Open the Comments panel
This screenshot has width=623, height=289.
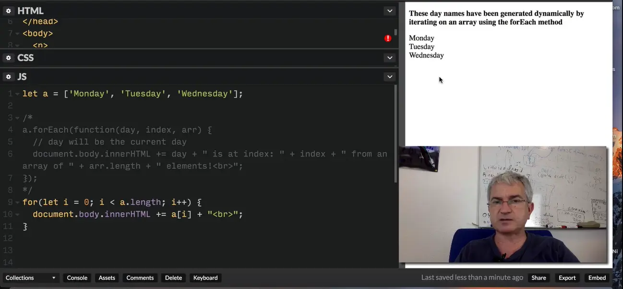[140, 278]
